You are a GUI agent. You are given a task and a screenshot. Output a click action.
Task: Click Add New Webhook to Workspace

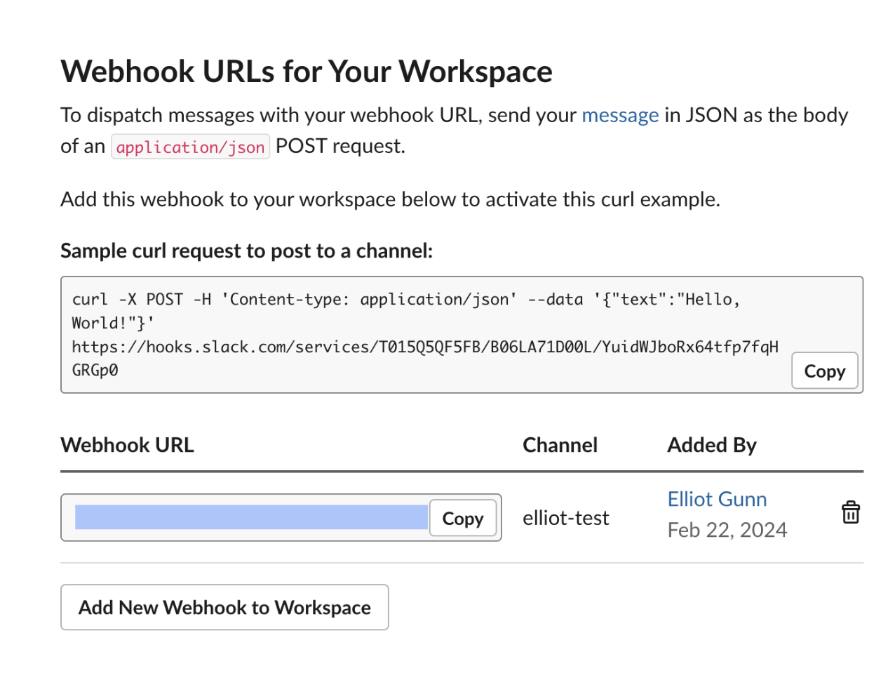pos(224,607)
